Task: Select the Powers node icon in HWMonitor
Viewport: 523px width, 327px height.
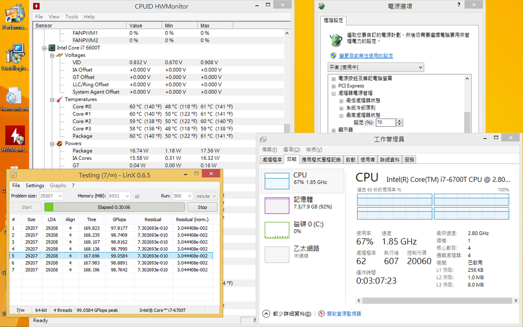Action: click(x=60, y=143)
